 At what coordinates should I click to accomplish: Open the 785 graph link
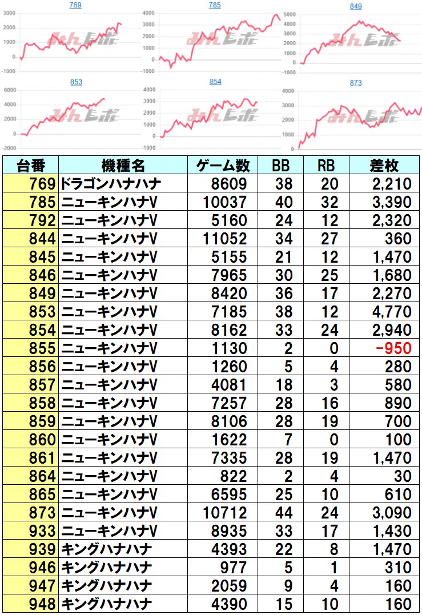click(215, 5)
